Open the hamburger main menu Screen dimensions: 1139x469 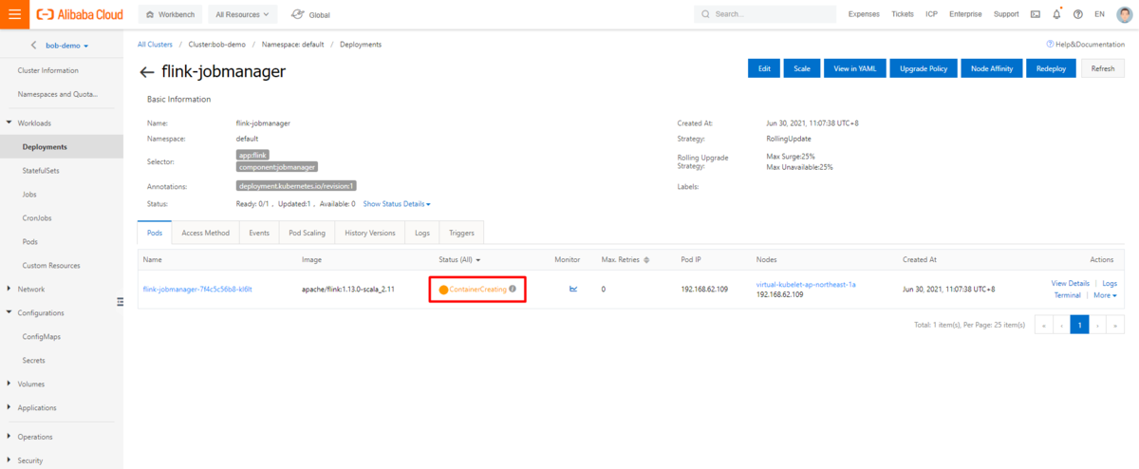pos(14,14)
